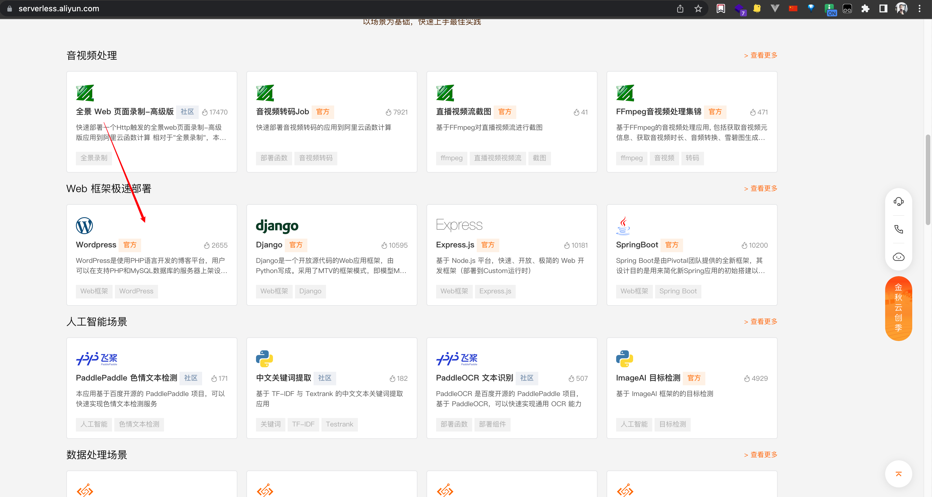
Task: Click the 官方 badge next to Wordpress
Action: coord(130,245)
